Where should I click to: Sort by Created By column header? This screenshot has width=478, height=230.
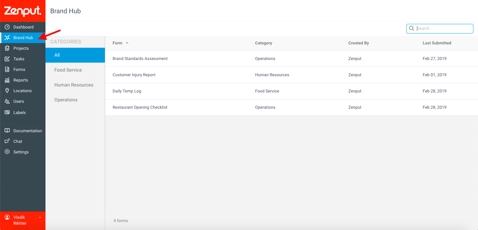358,43
